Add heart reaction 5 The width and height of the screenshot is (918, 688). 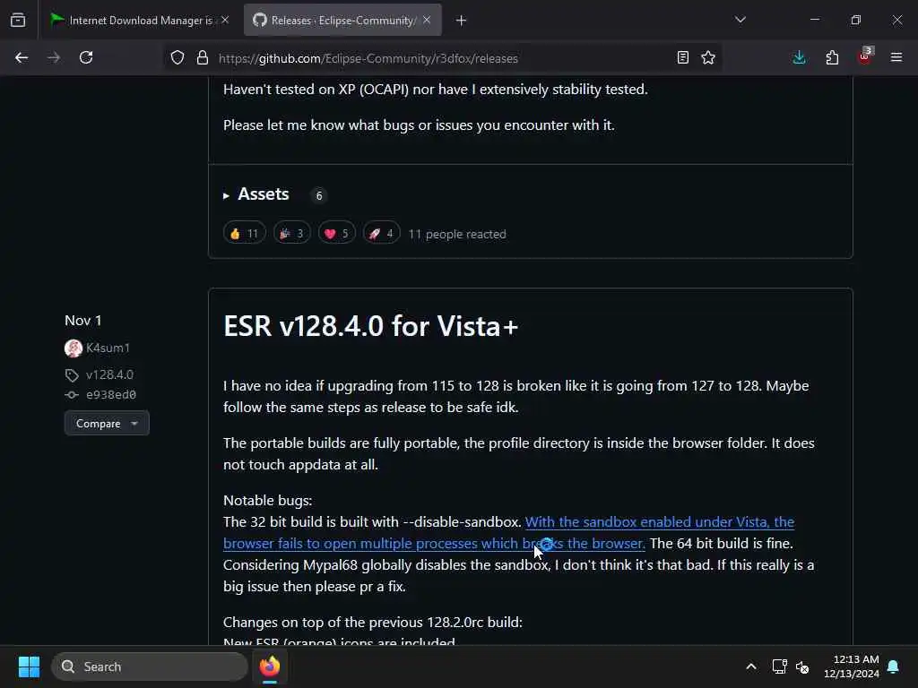[x=337, y=234]
